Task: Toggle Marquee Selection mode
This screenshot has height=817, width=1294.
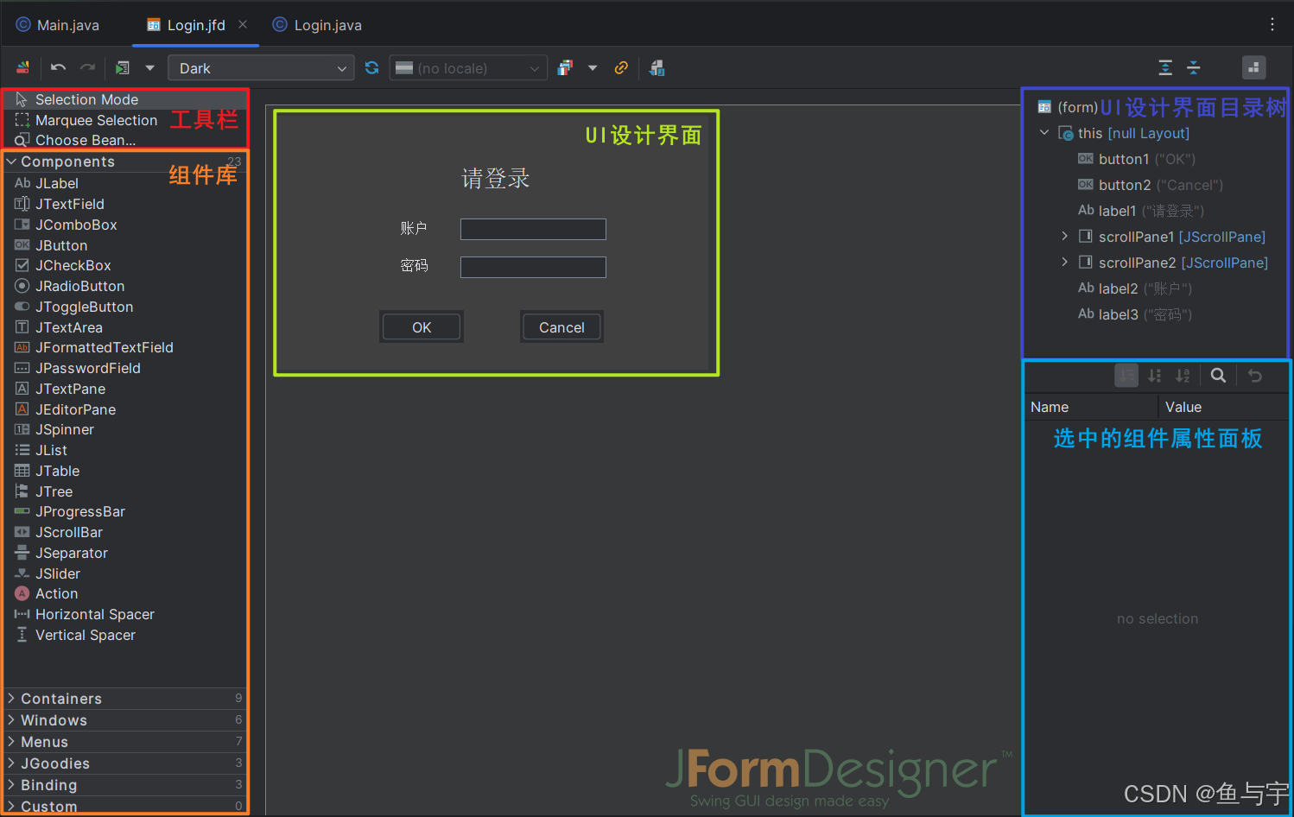Action: pyautogui.click(x=96, y=120)
